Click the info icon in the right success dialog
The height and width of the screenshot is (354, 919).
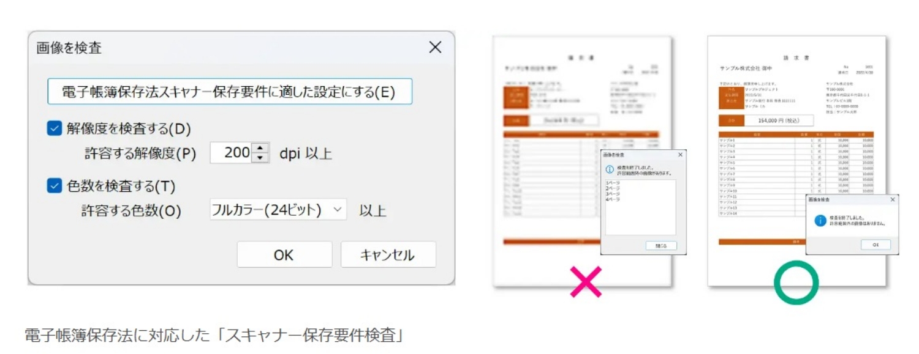point(821,221)
